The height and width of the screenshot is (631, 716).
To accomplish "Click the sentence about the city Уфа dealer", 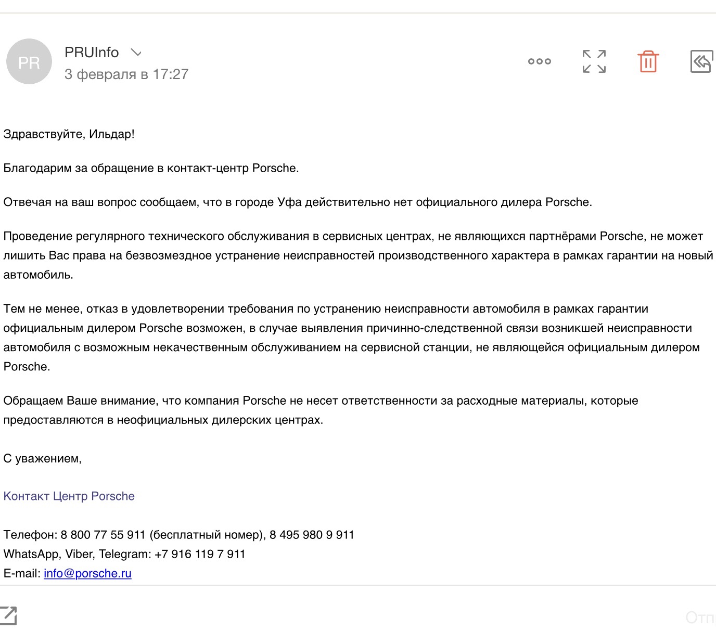I will (x=298, y=202).
